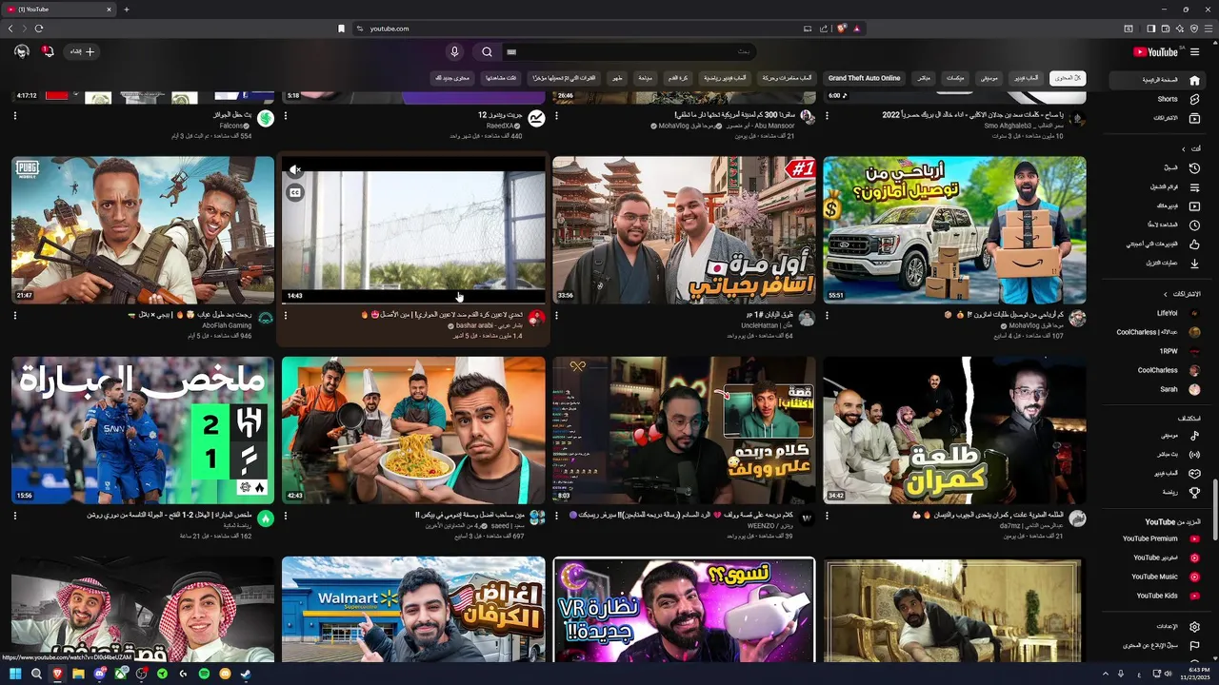1219x685 pixels.
Task: Explore Gaming controller icon in sidebar
Action: tap(1194, 473)
